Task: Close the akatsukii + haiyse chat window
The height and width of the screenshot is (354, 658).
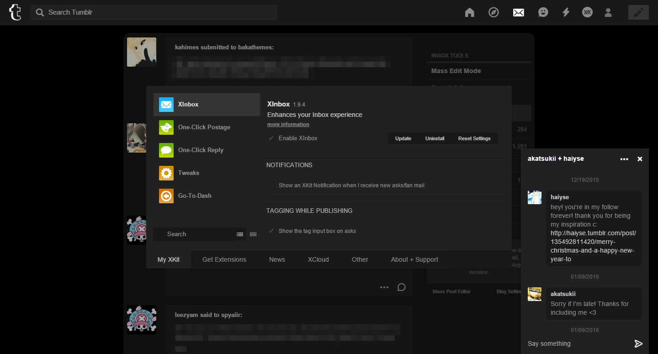Action: [640, 159]
